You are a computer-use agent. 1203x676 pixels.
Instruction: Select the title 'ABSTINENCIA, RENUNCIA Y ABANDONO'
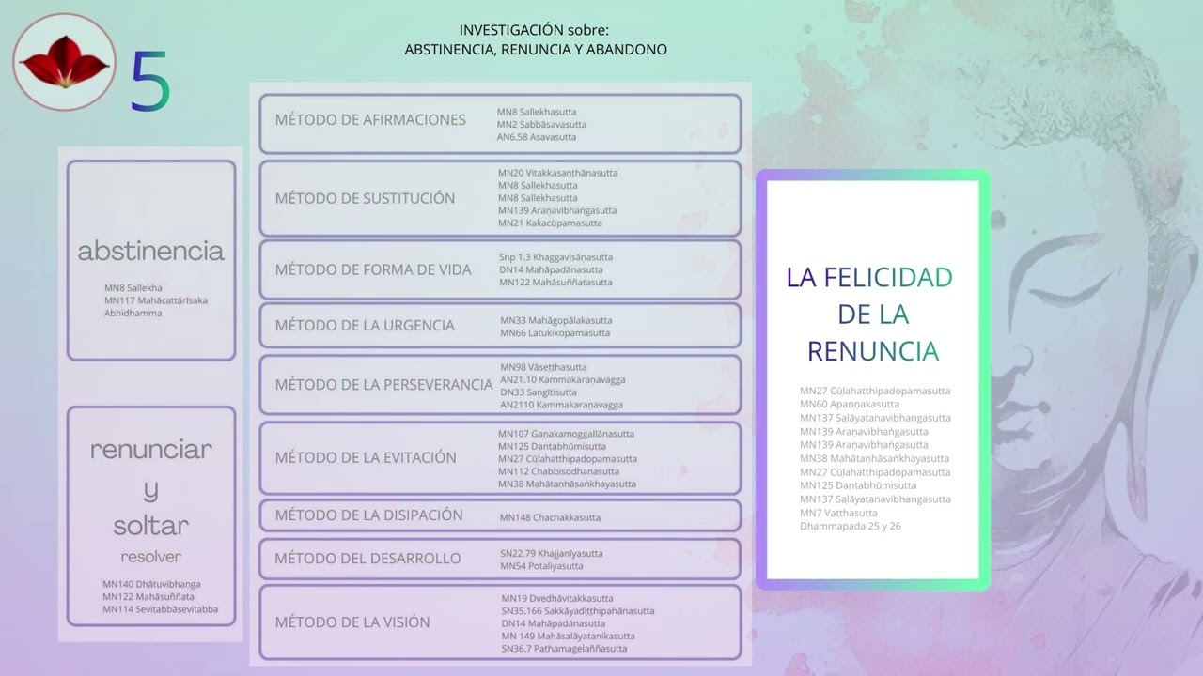coord(536,50)
